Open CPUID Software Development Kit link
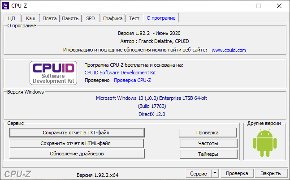Viewport: 290px width, 180px height. [x=120, y=73]
